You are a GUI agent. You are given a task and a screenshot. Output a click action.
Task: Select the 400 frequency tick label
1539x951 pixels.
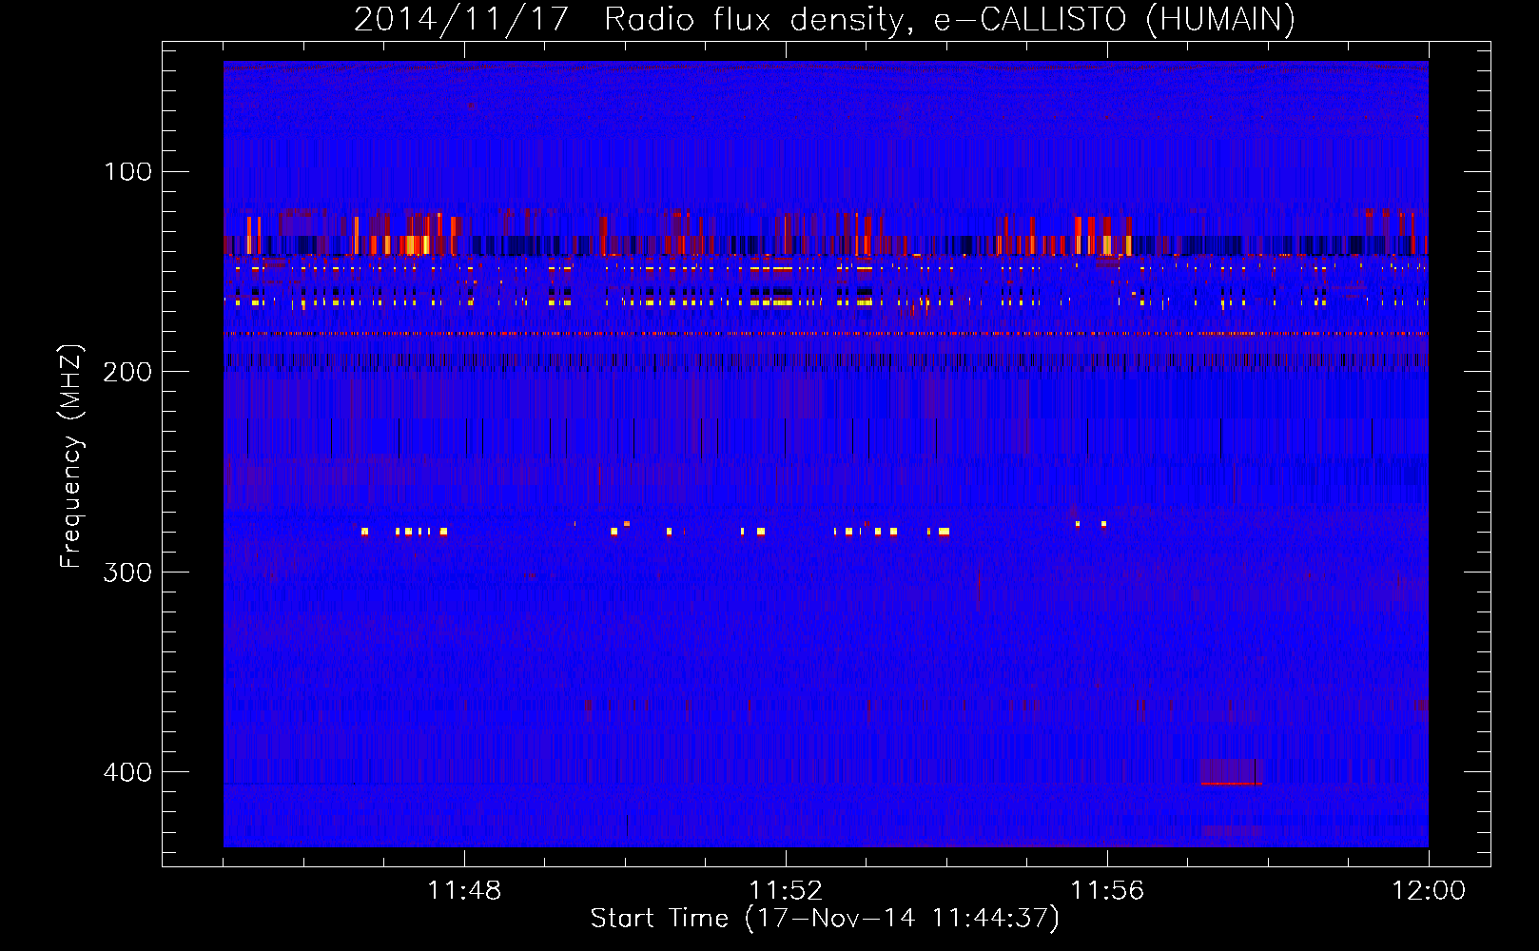(x=127, y=772)
